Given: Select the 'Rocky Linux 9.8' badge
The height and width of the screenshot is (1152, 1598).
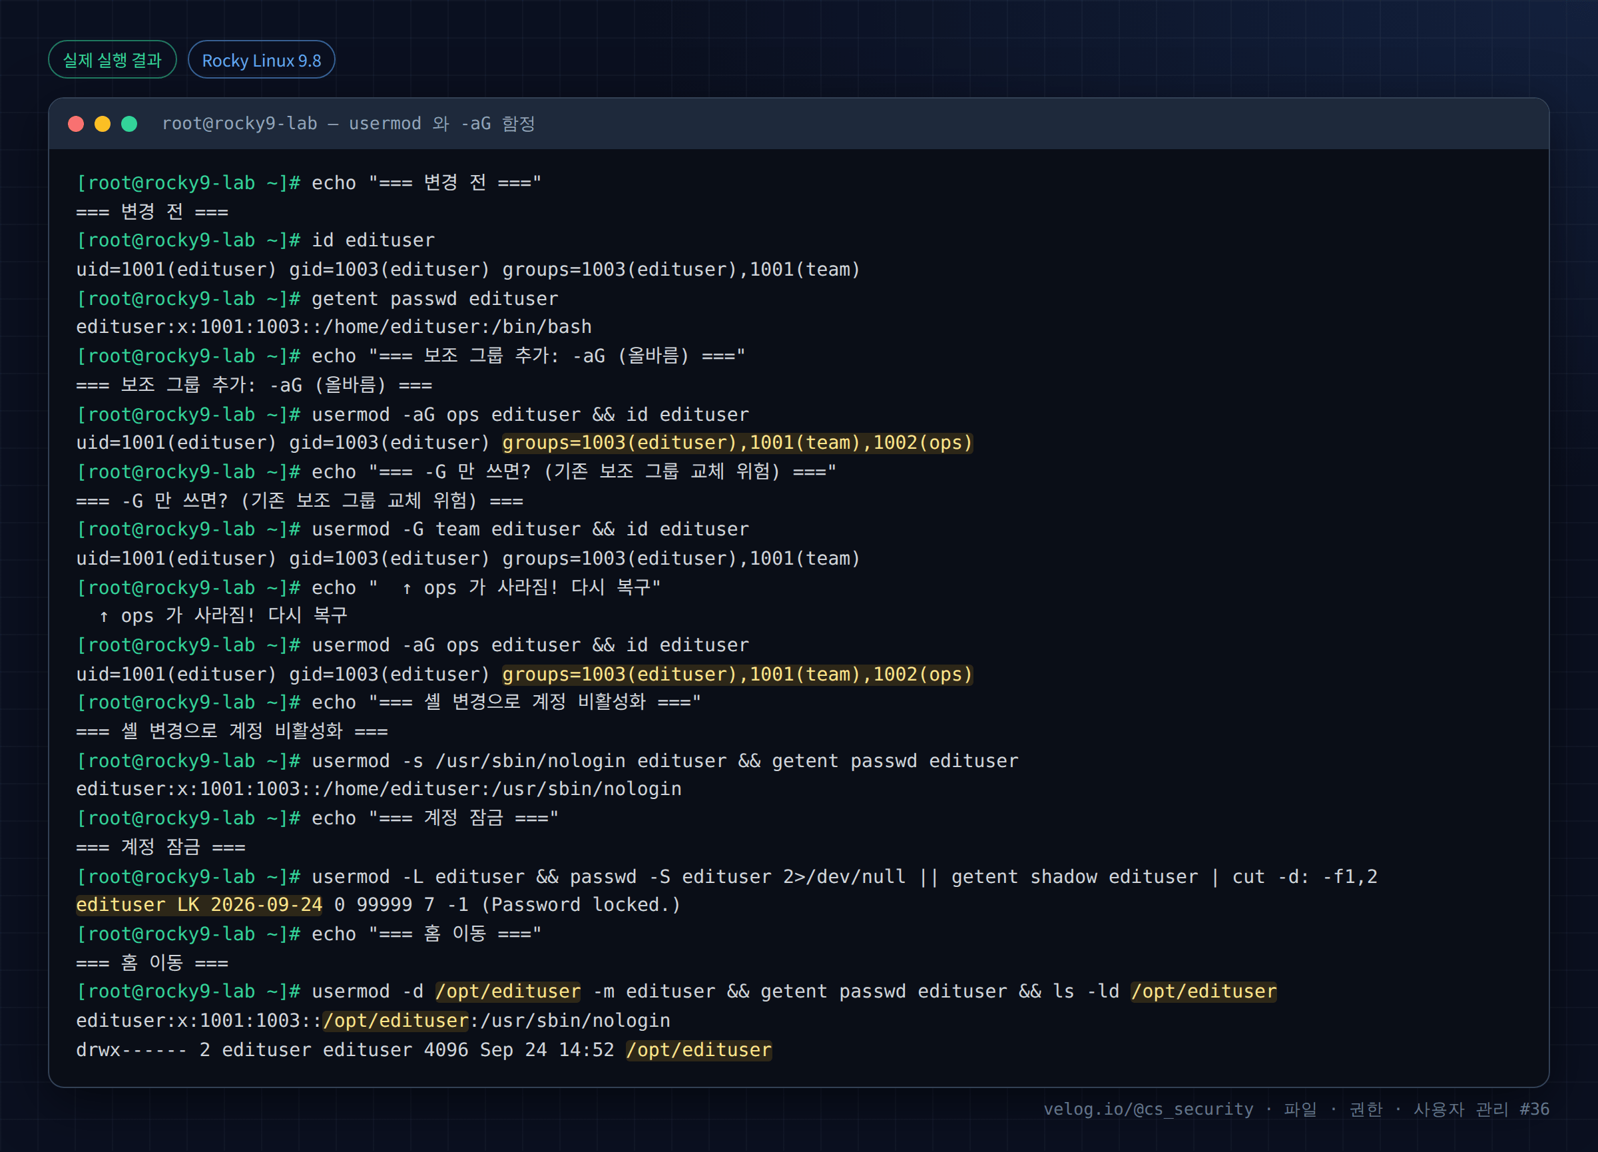Looking at the screenshot, I should [x=262, y=60].
